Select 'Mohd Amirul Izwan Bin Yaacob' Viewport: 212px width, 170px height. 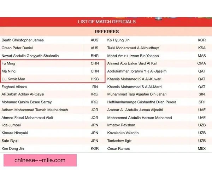[x=133, y=56]
